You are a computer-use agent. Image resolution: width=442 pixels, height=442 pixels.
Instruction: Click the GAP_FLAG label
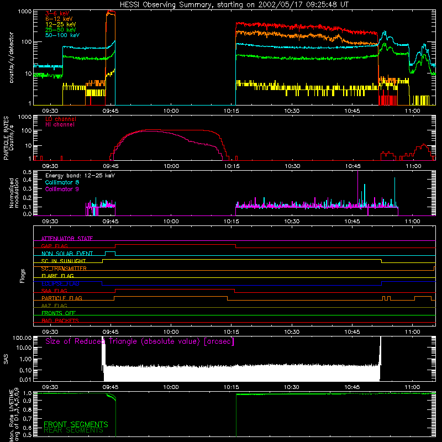[x=54, y=246]
